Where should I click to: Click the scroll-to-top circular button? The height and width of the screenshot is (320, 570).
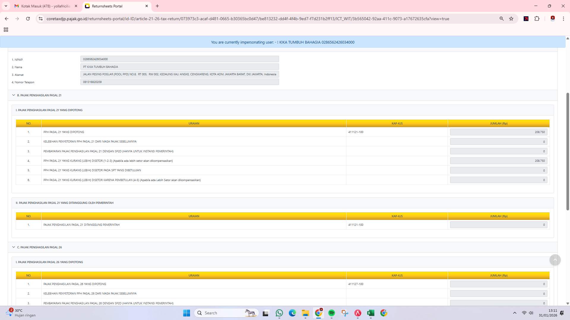(555, 260)
